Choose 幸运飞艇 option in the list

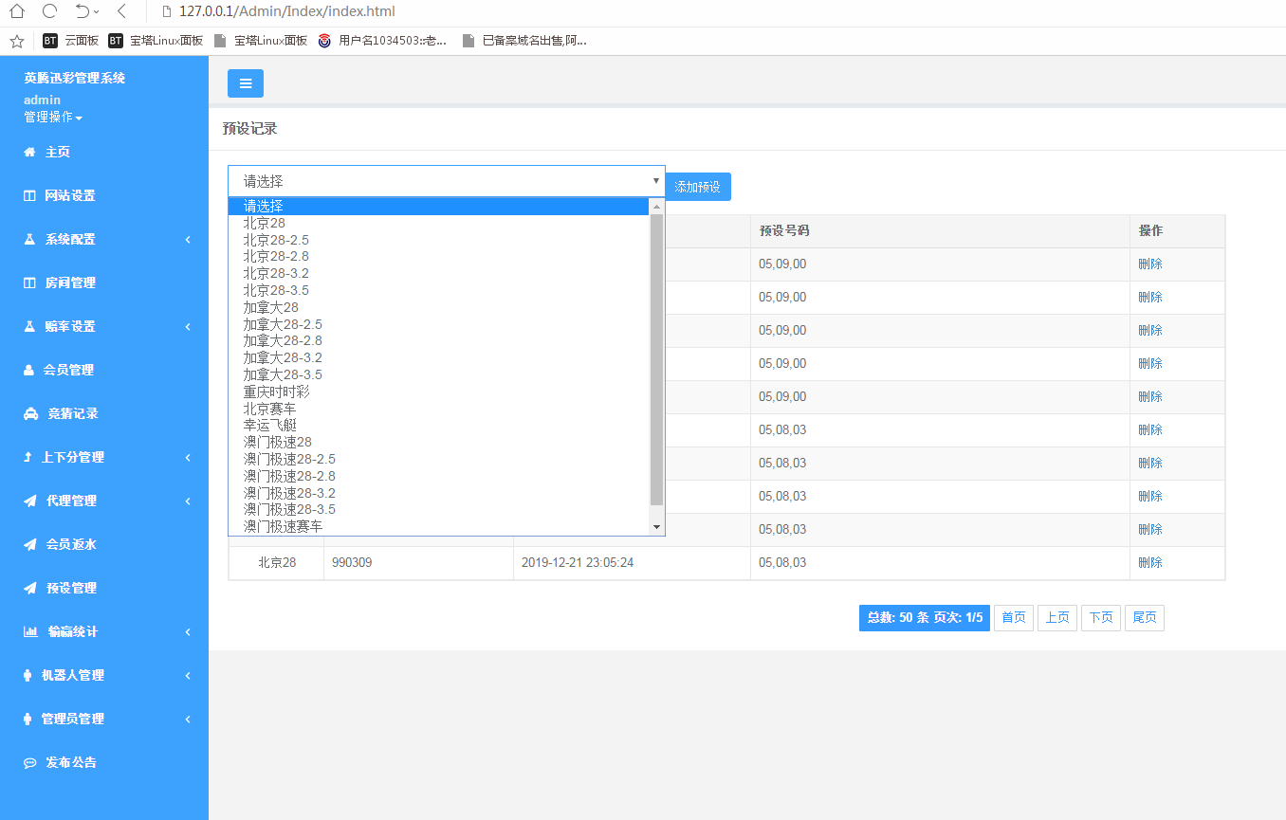click(x=270, y=425)
